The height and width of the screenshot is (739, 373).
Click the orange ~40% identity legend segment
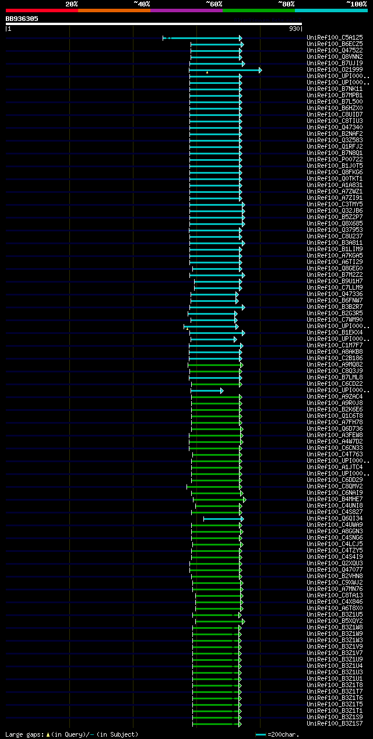coord(114,10)
